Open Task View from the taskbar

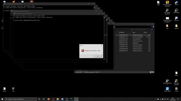point(44,99)
